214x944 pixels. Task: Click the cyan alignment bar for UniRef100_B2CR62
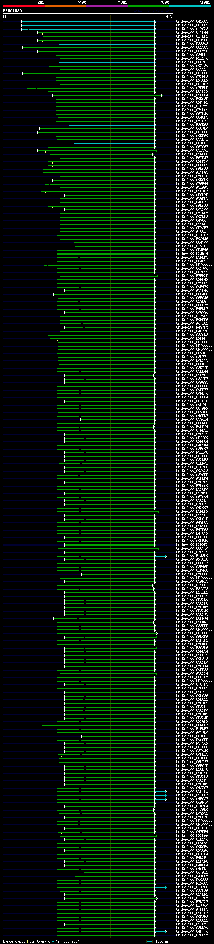click(x=112, y=125)
